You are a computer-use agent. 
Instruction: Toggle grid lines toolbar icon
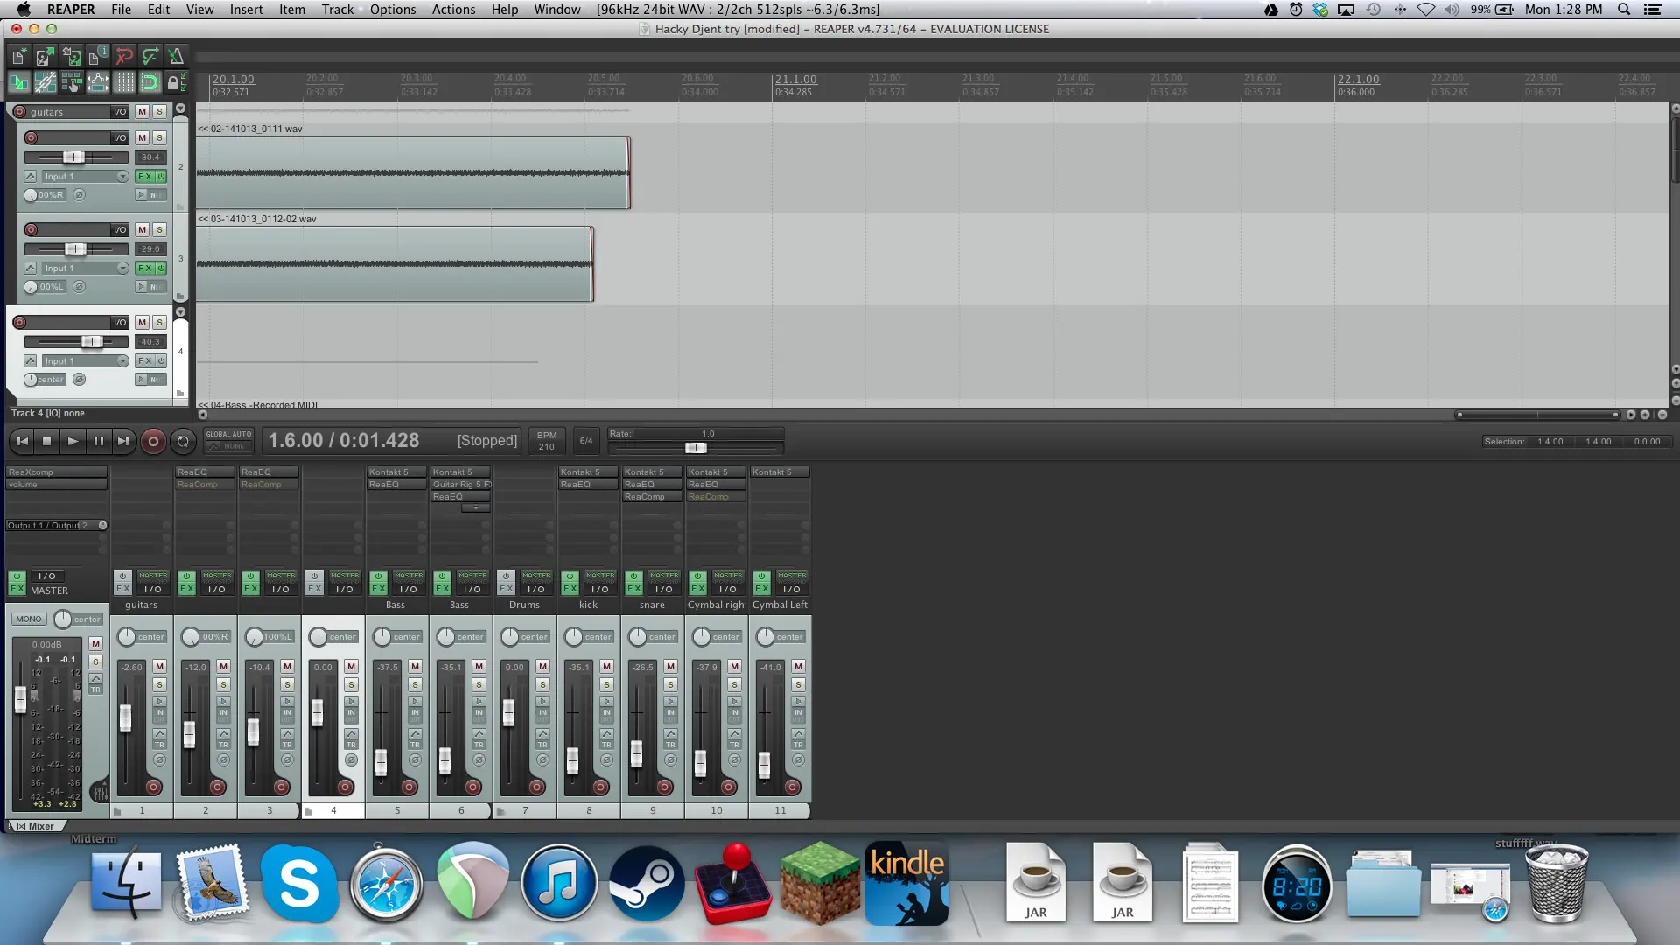(123, 83)
